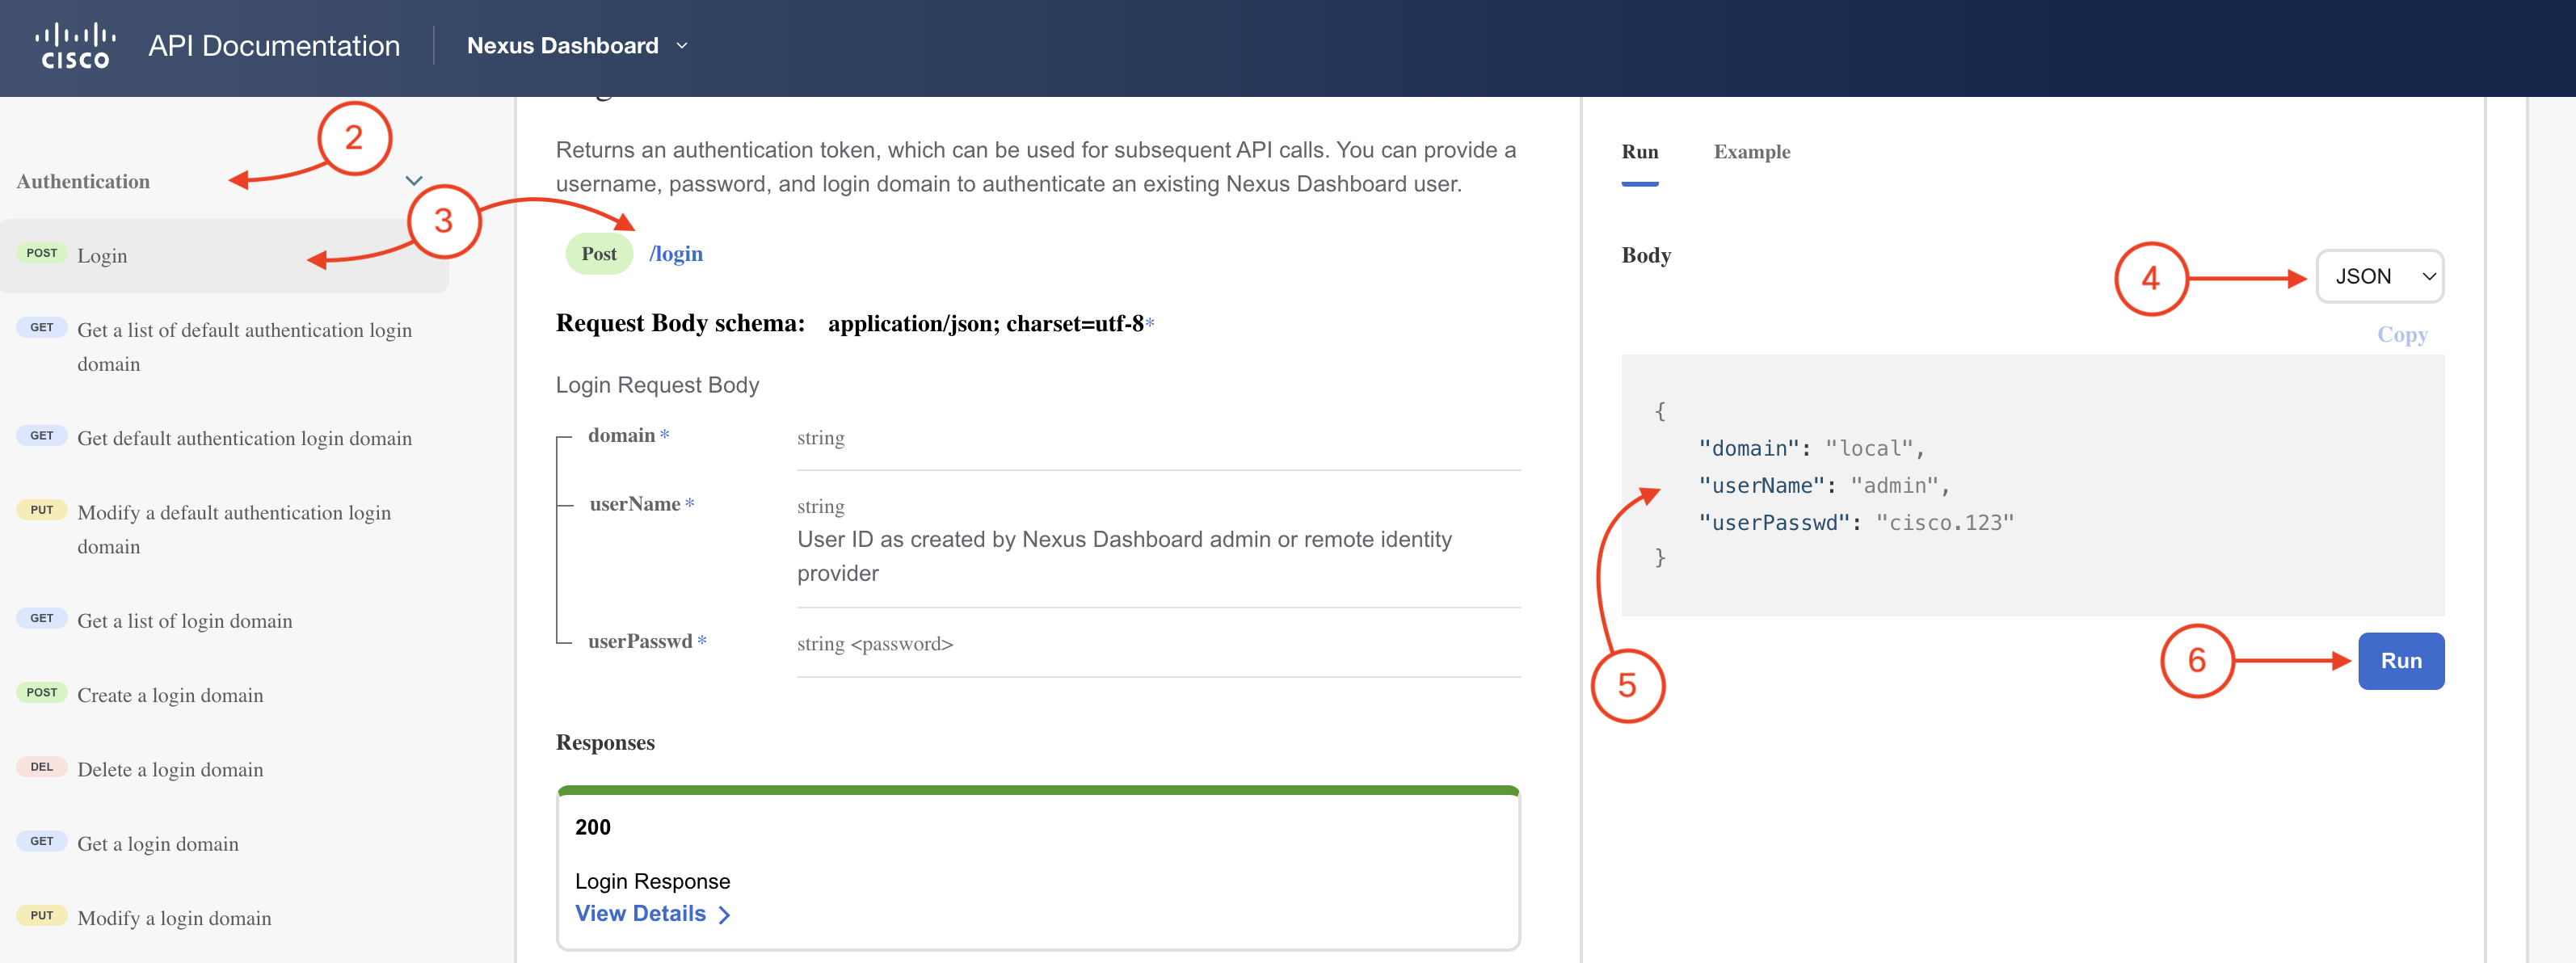The width and height of the screenshot is (2576, 963).
Task: Click the Login Request Body label
Action: point(657,386)
